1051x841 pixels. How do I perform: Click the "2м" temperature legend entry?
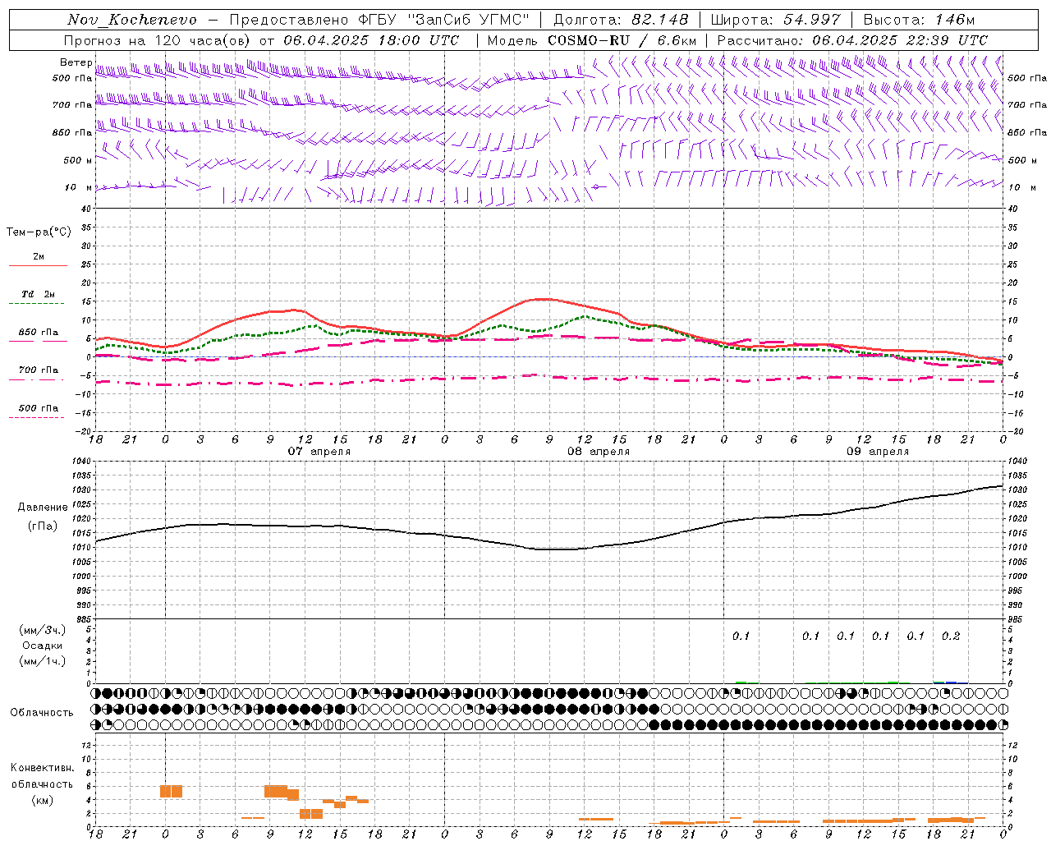39,257
